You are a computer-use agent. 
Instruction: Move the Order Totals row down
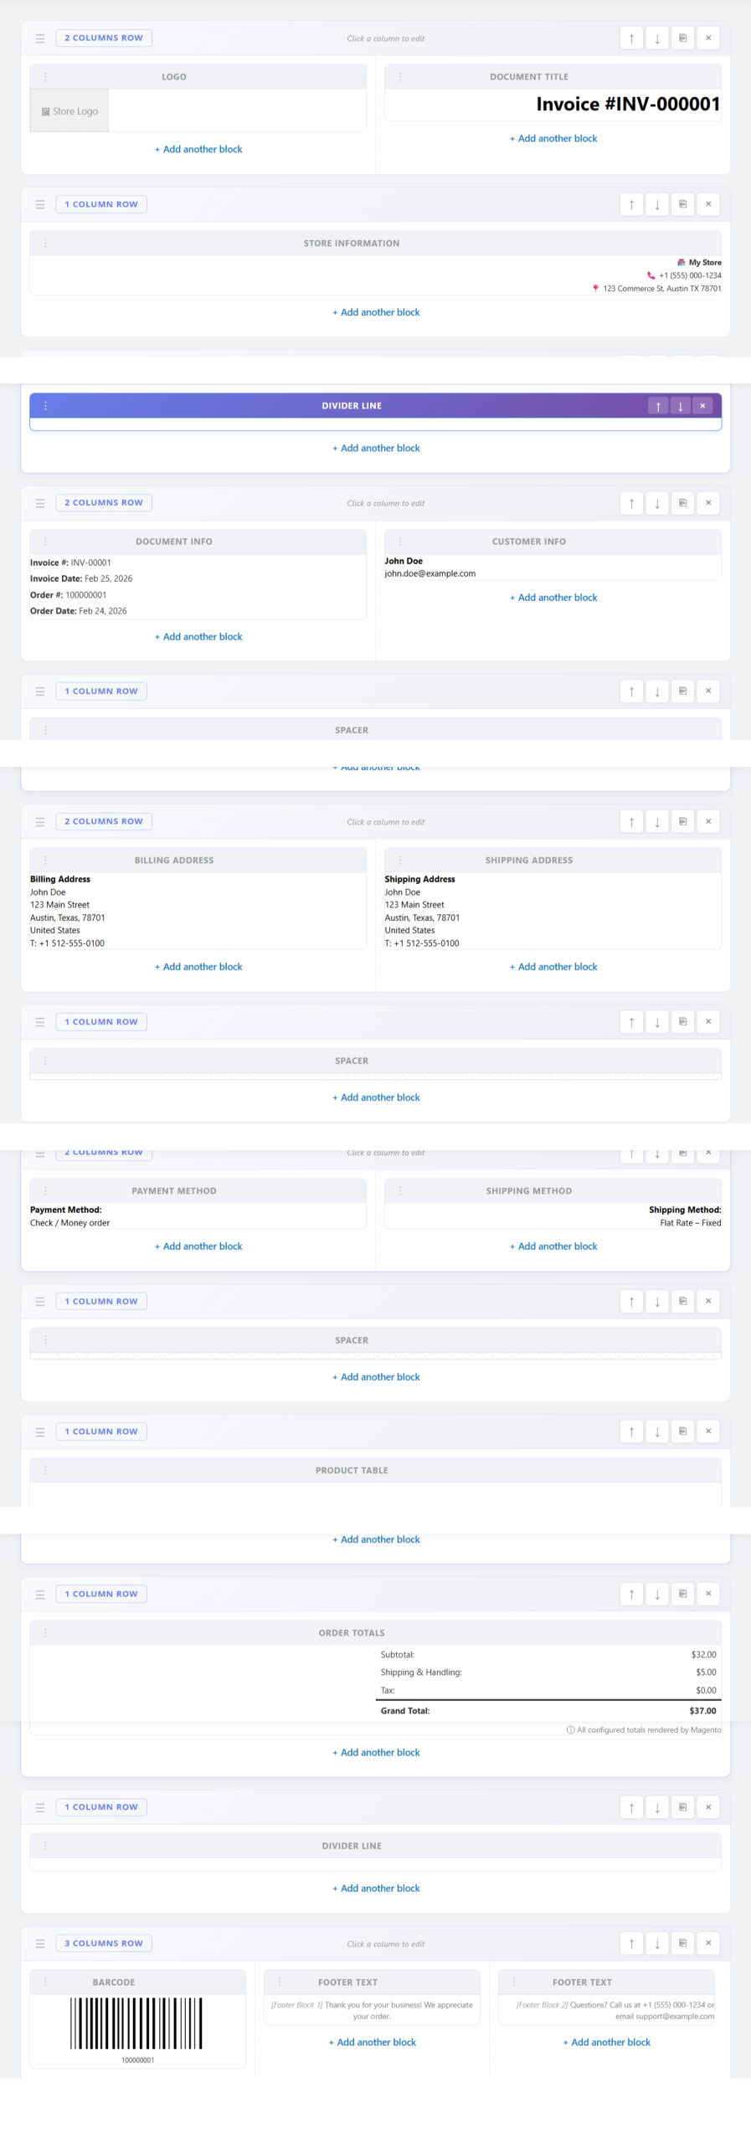657,1594
